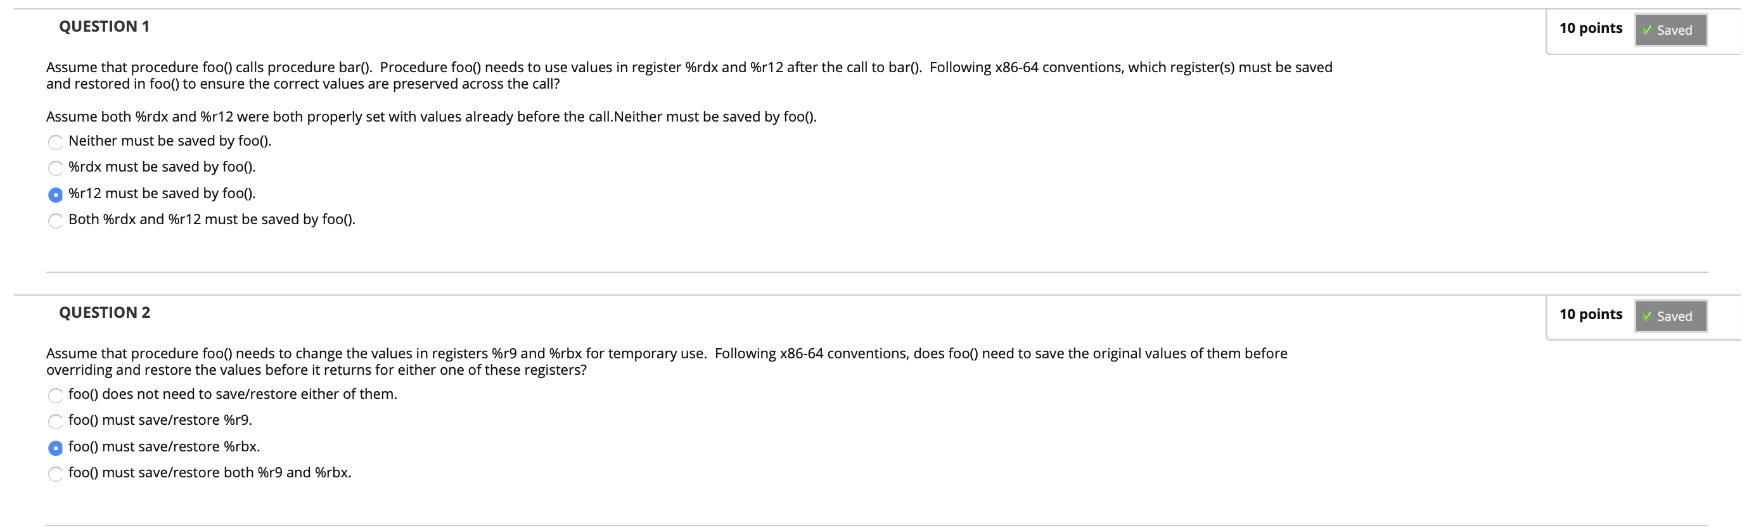Viewport: 1749px width, 528px height.
Task: Click the green checkmark on Question 1 Saved indicator
Action: (x=1646, y=30)
